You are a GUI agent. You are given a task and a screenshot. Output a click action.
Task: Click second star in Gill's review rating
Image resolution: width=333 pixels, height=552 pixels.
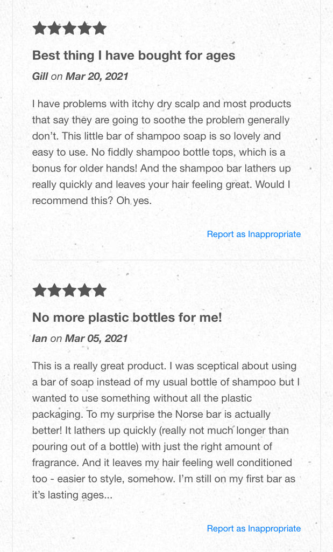coord(54,28)
